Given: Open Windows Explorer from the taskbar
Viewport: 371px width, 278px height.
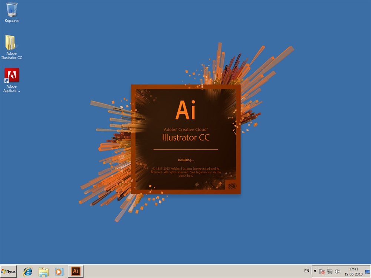Looking at the screenshot, I should (44, 271).
